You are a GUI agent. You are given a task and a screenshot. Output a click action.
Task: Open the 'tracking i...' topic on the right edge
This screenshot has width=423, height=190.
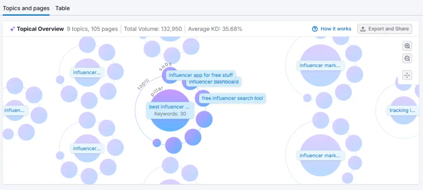tap(402, 110)
